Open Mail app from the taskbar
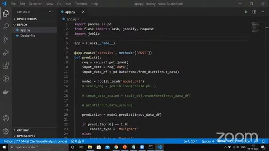 tap(108, 147)
